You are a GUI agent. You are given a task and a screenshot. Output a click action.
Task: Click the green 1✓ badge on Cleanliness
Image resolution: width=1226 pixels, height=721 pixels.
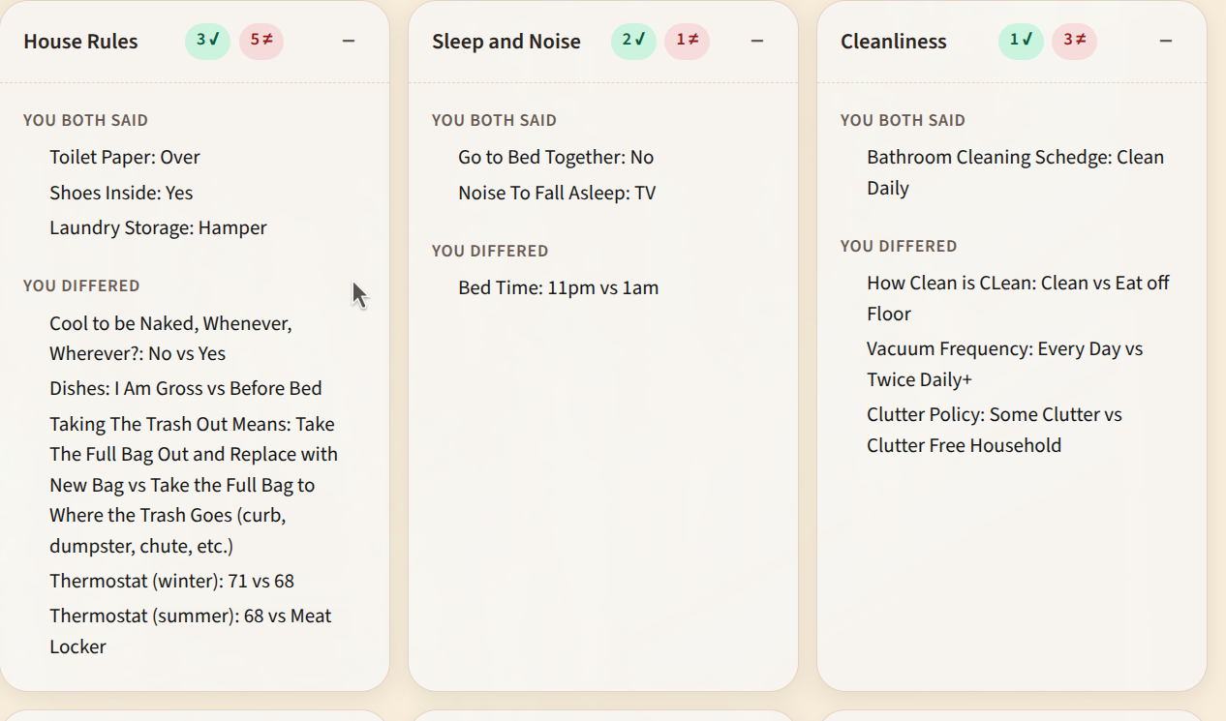[x=1021, y=41]
